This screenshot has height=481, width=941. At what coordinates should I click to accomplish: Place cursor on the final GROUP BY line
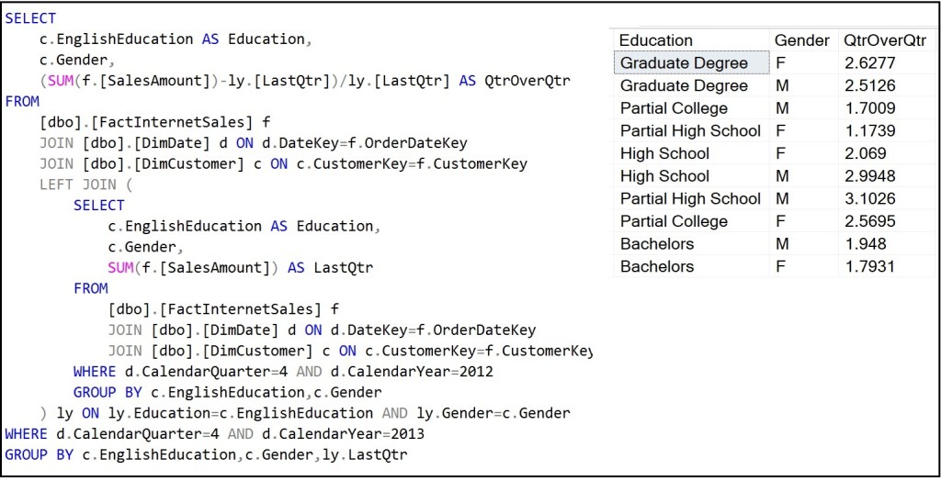[206, 454]
